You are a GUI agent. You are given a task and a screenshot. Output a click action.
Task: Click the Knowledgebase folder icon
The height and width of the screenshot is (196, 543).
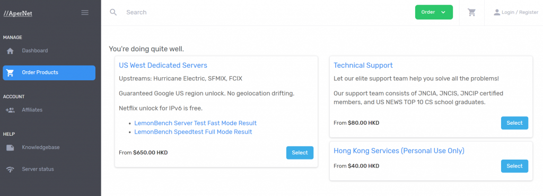pyautogui.click(x=11, y=148)
